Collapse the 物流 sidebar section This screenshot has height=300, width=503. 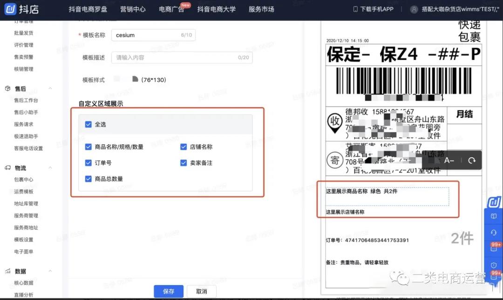[x=50, y=168]
